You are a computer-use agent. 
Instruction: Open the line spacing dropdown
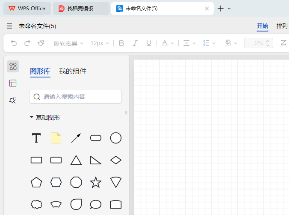tap(209, 43)
